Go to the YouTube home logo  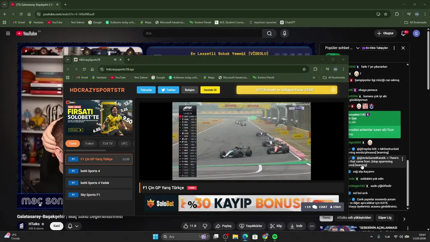27,33
